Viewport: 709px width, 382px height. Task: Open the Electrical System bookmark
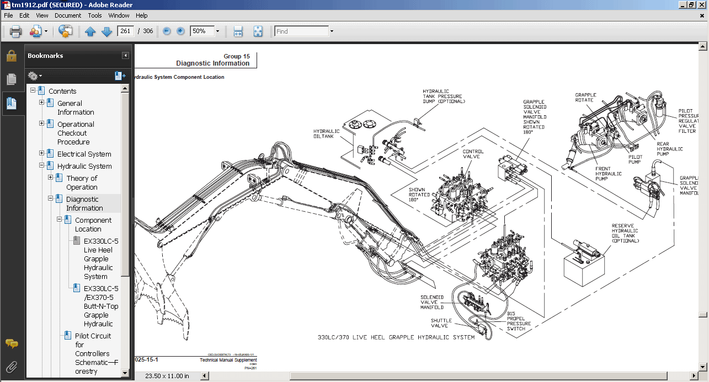click(x=84, y=154)
